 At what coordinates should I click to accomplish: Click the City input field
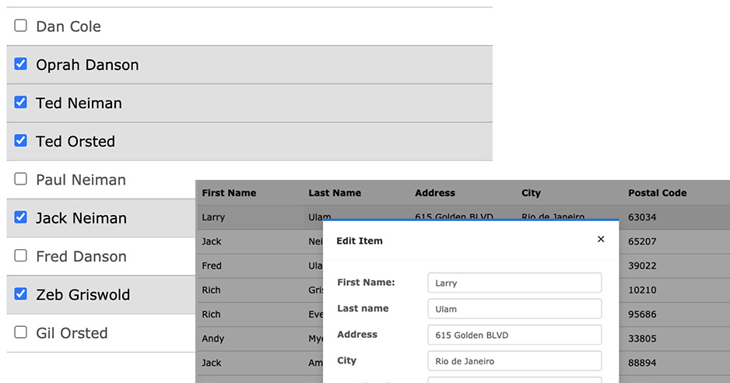click(514, 361)
